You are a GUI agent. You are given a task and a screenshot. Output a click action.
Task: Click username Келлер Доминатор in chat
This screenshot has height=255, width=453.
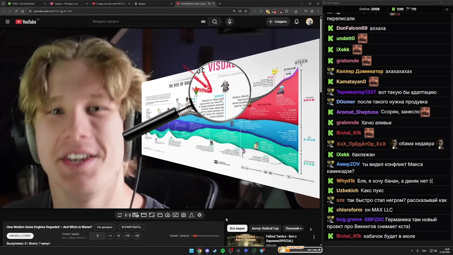pos(360,72)
